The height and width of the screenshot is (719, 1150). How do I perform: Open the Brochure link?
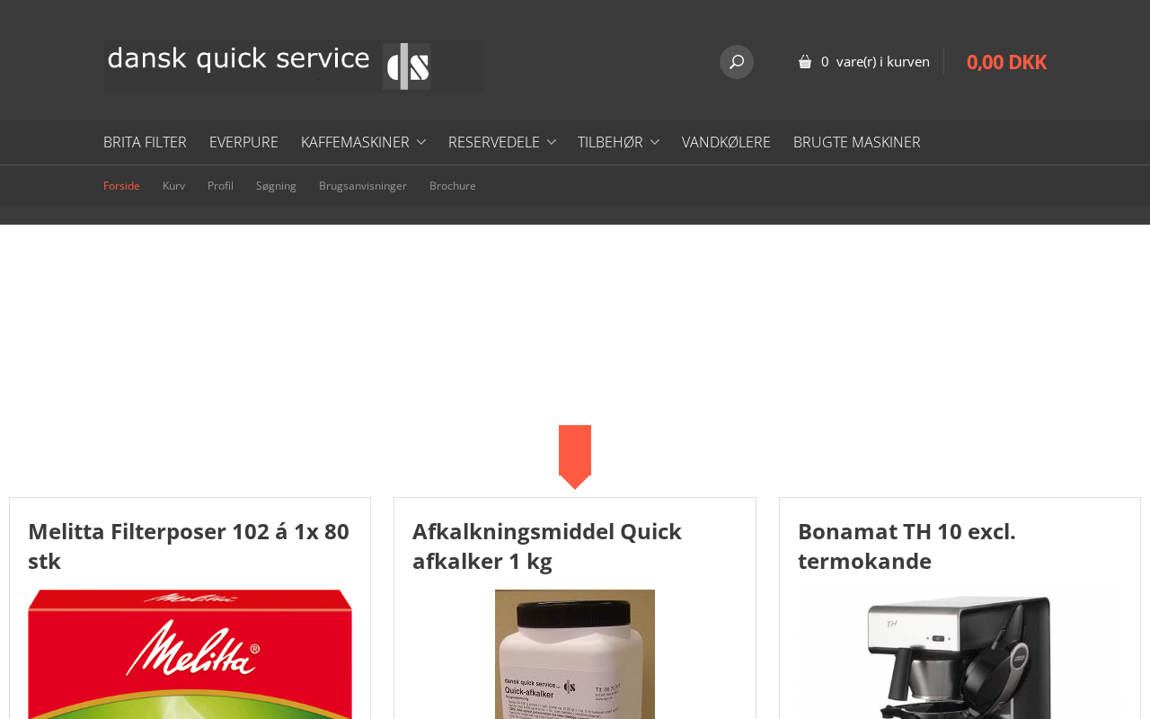(x=453, y=186)
